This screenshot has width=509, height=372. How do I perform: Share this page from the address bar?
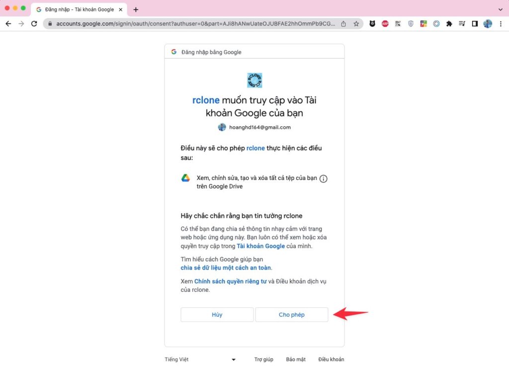(343, 24)
